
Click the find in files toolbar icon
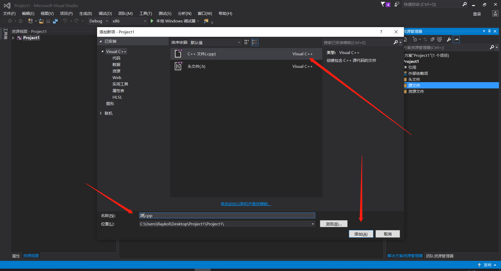206,21
